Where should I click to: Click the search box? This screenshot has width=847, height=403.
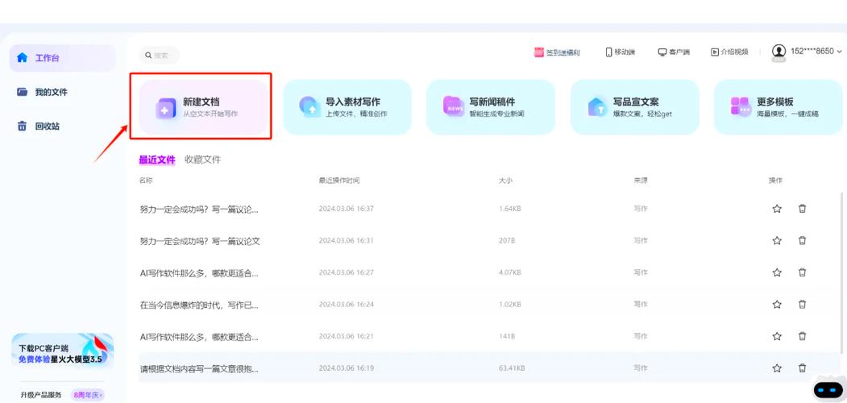(x=160, y=55)
